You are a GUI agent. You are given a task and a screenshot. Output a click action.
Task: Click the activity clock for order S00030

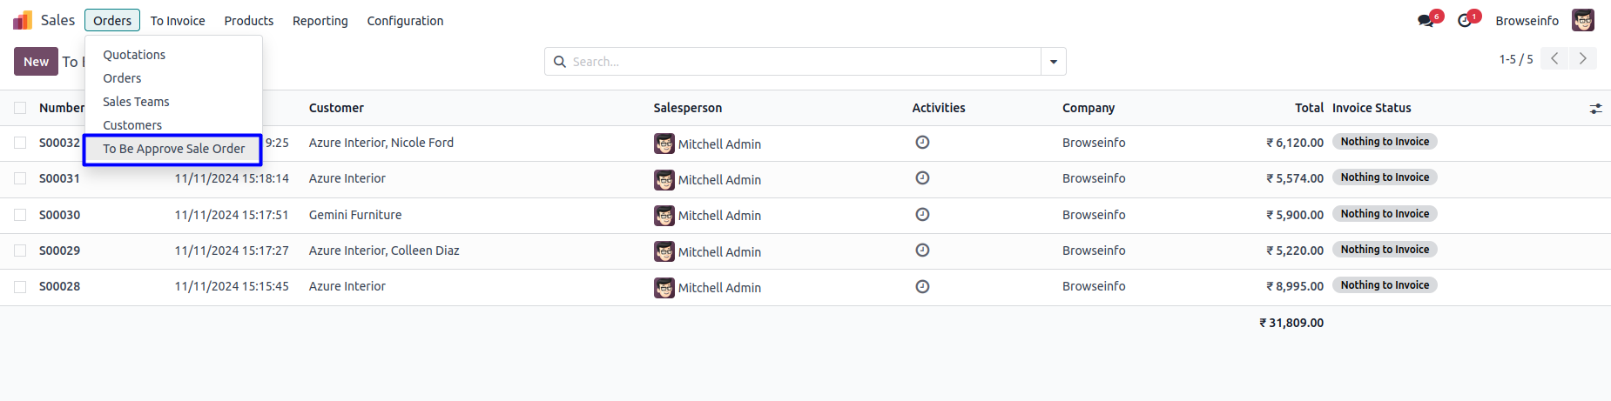[x=922, y=215]
